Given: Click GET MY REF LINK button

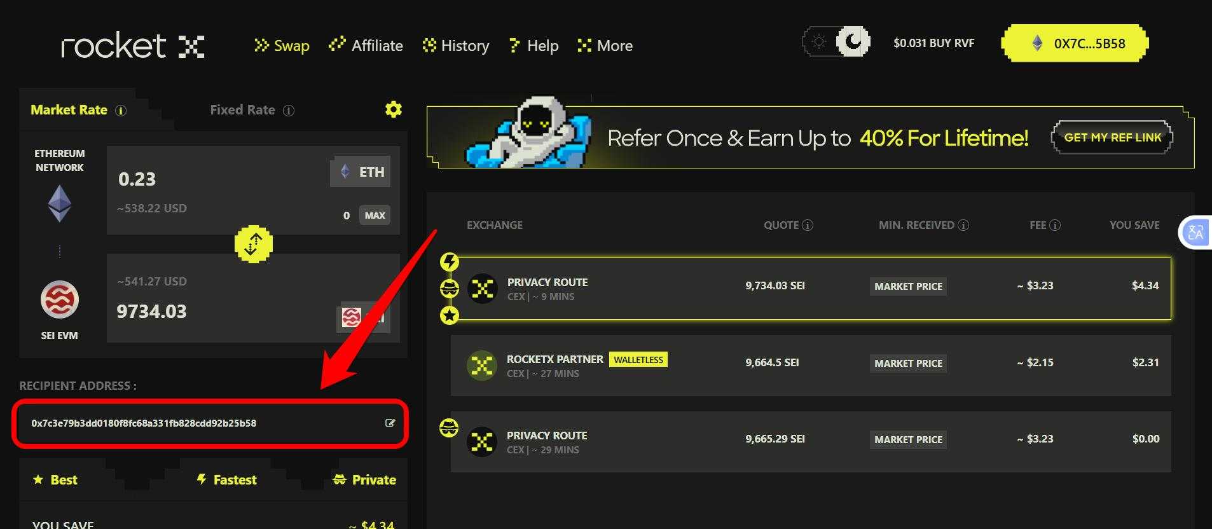Looking at the screenshot, I should pyautogui.click(x=1112, y=137).
